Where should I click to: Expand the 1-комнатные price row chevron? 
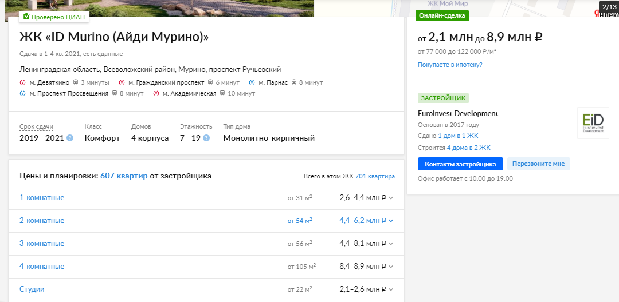[391, 198]
